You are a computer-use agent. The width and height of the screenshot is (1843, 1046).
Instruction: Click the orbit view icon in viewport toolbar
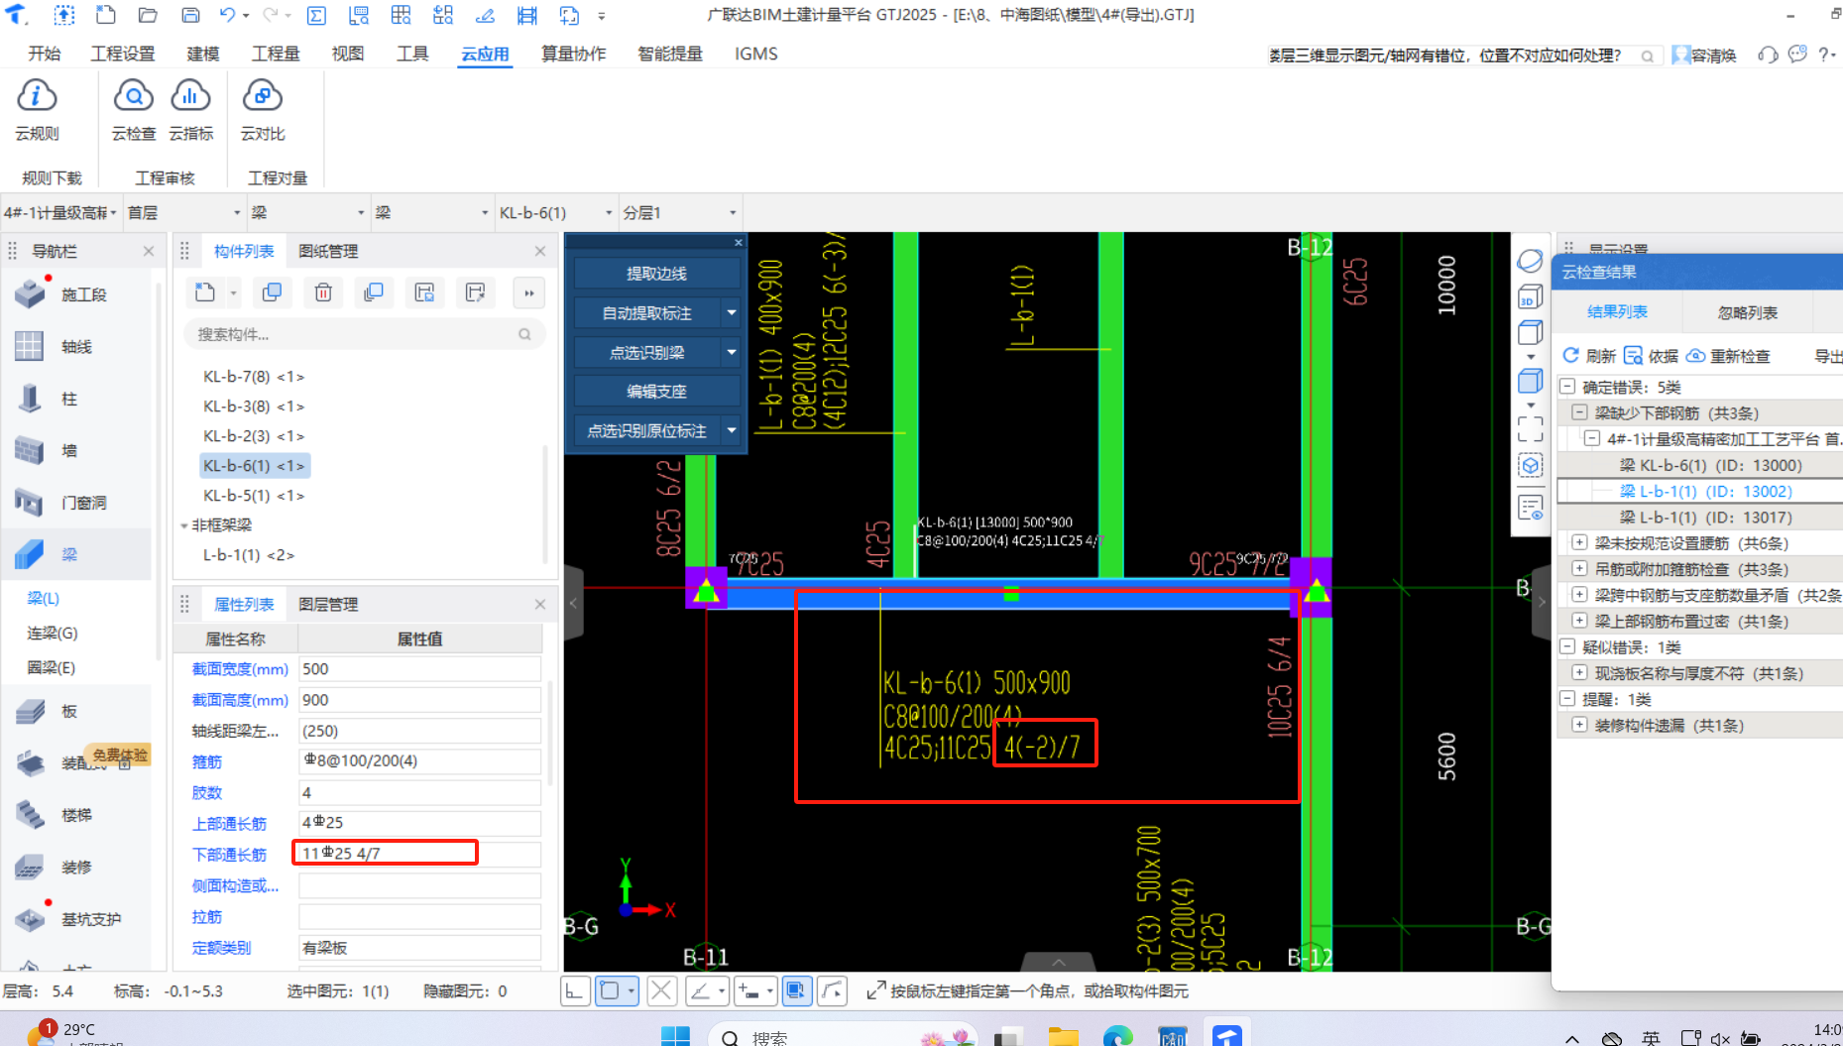coord(1530,261)
